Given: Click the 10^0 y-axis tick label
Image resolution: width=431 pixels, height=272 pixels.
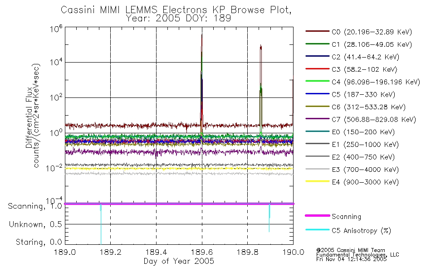Looking at the screenshot, I should click(56, 132).
